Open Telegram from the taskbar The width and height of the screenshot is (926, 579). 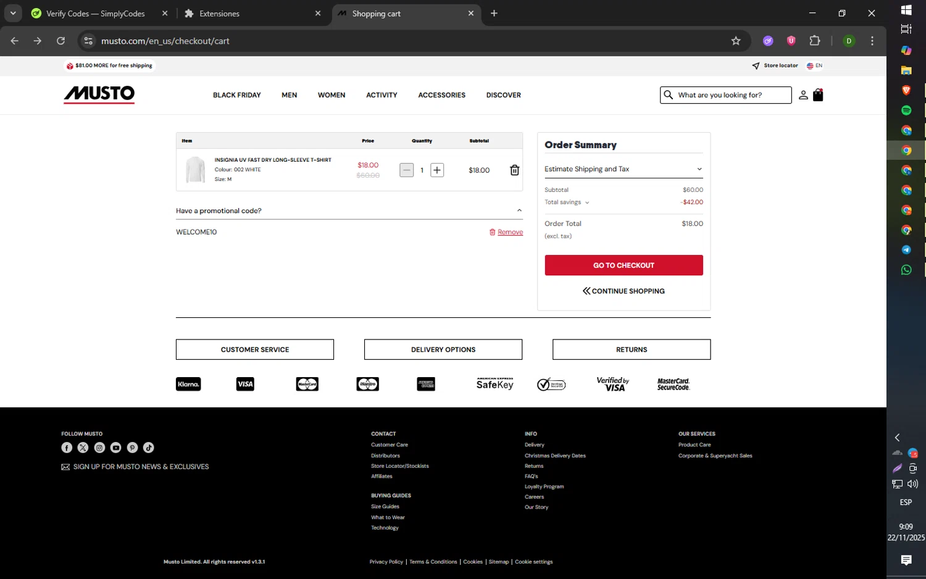click(906, 250)
